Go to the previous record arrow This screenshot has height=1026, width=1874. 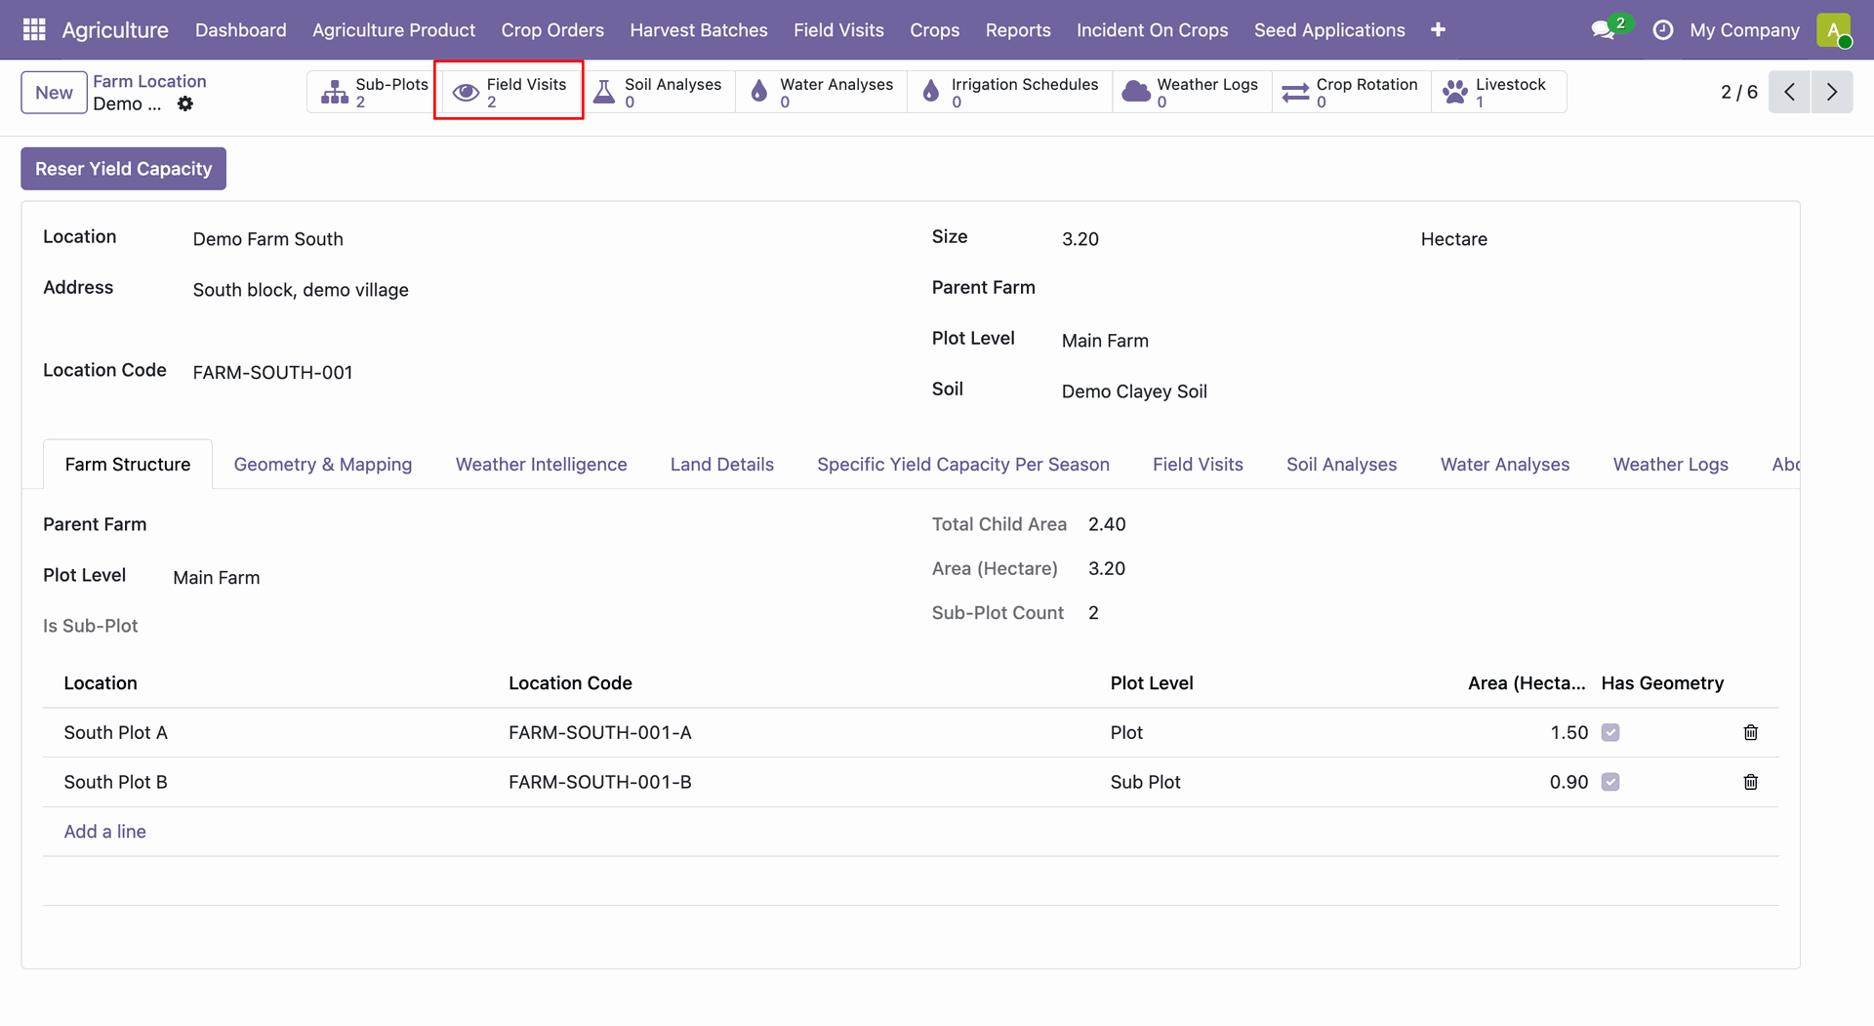[x=1789, y=92]
